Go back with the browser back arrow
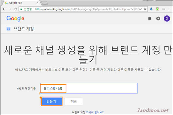This screenshot has height=115, width=173. point(4,9)
